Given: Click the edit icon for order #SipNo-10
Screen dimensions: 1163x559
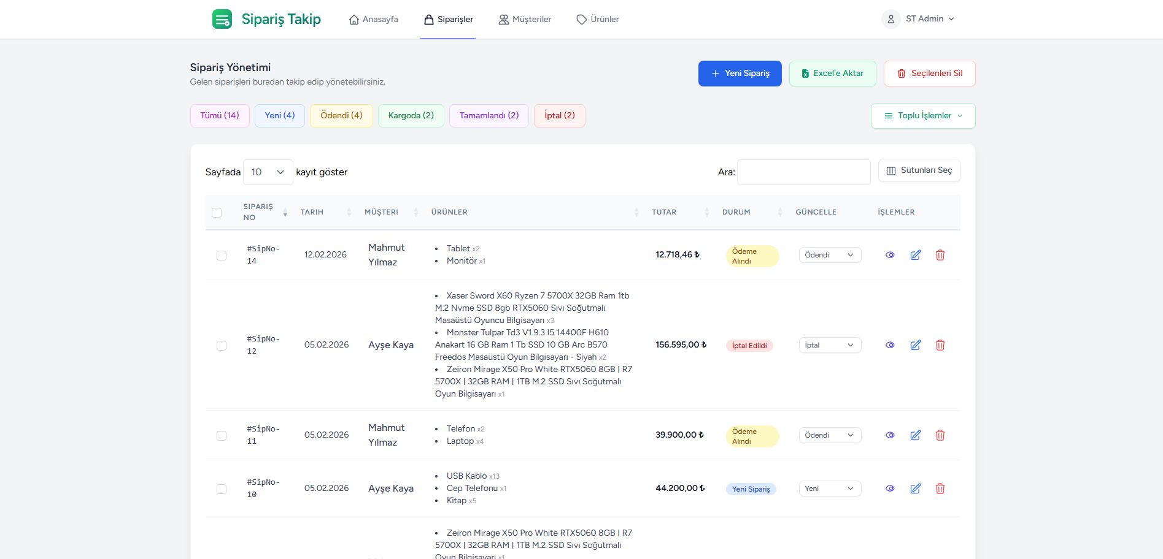Looking at the screenshot, I should pyautogui.click(x=915, y=489).
